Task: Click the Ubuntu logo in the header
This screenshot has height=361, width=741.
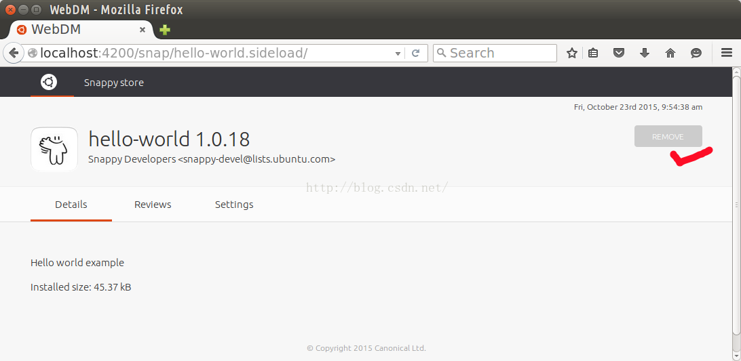Action: coord(49,82)
